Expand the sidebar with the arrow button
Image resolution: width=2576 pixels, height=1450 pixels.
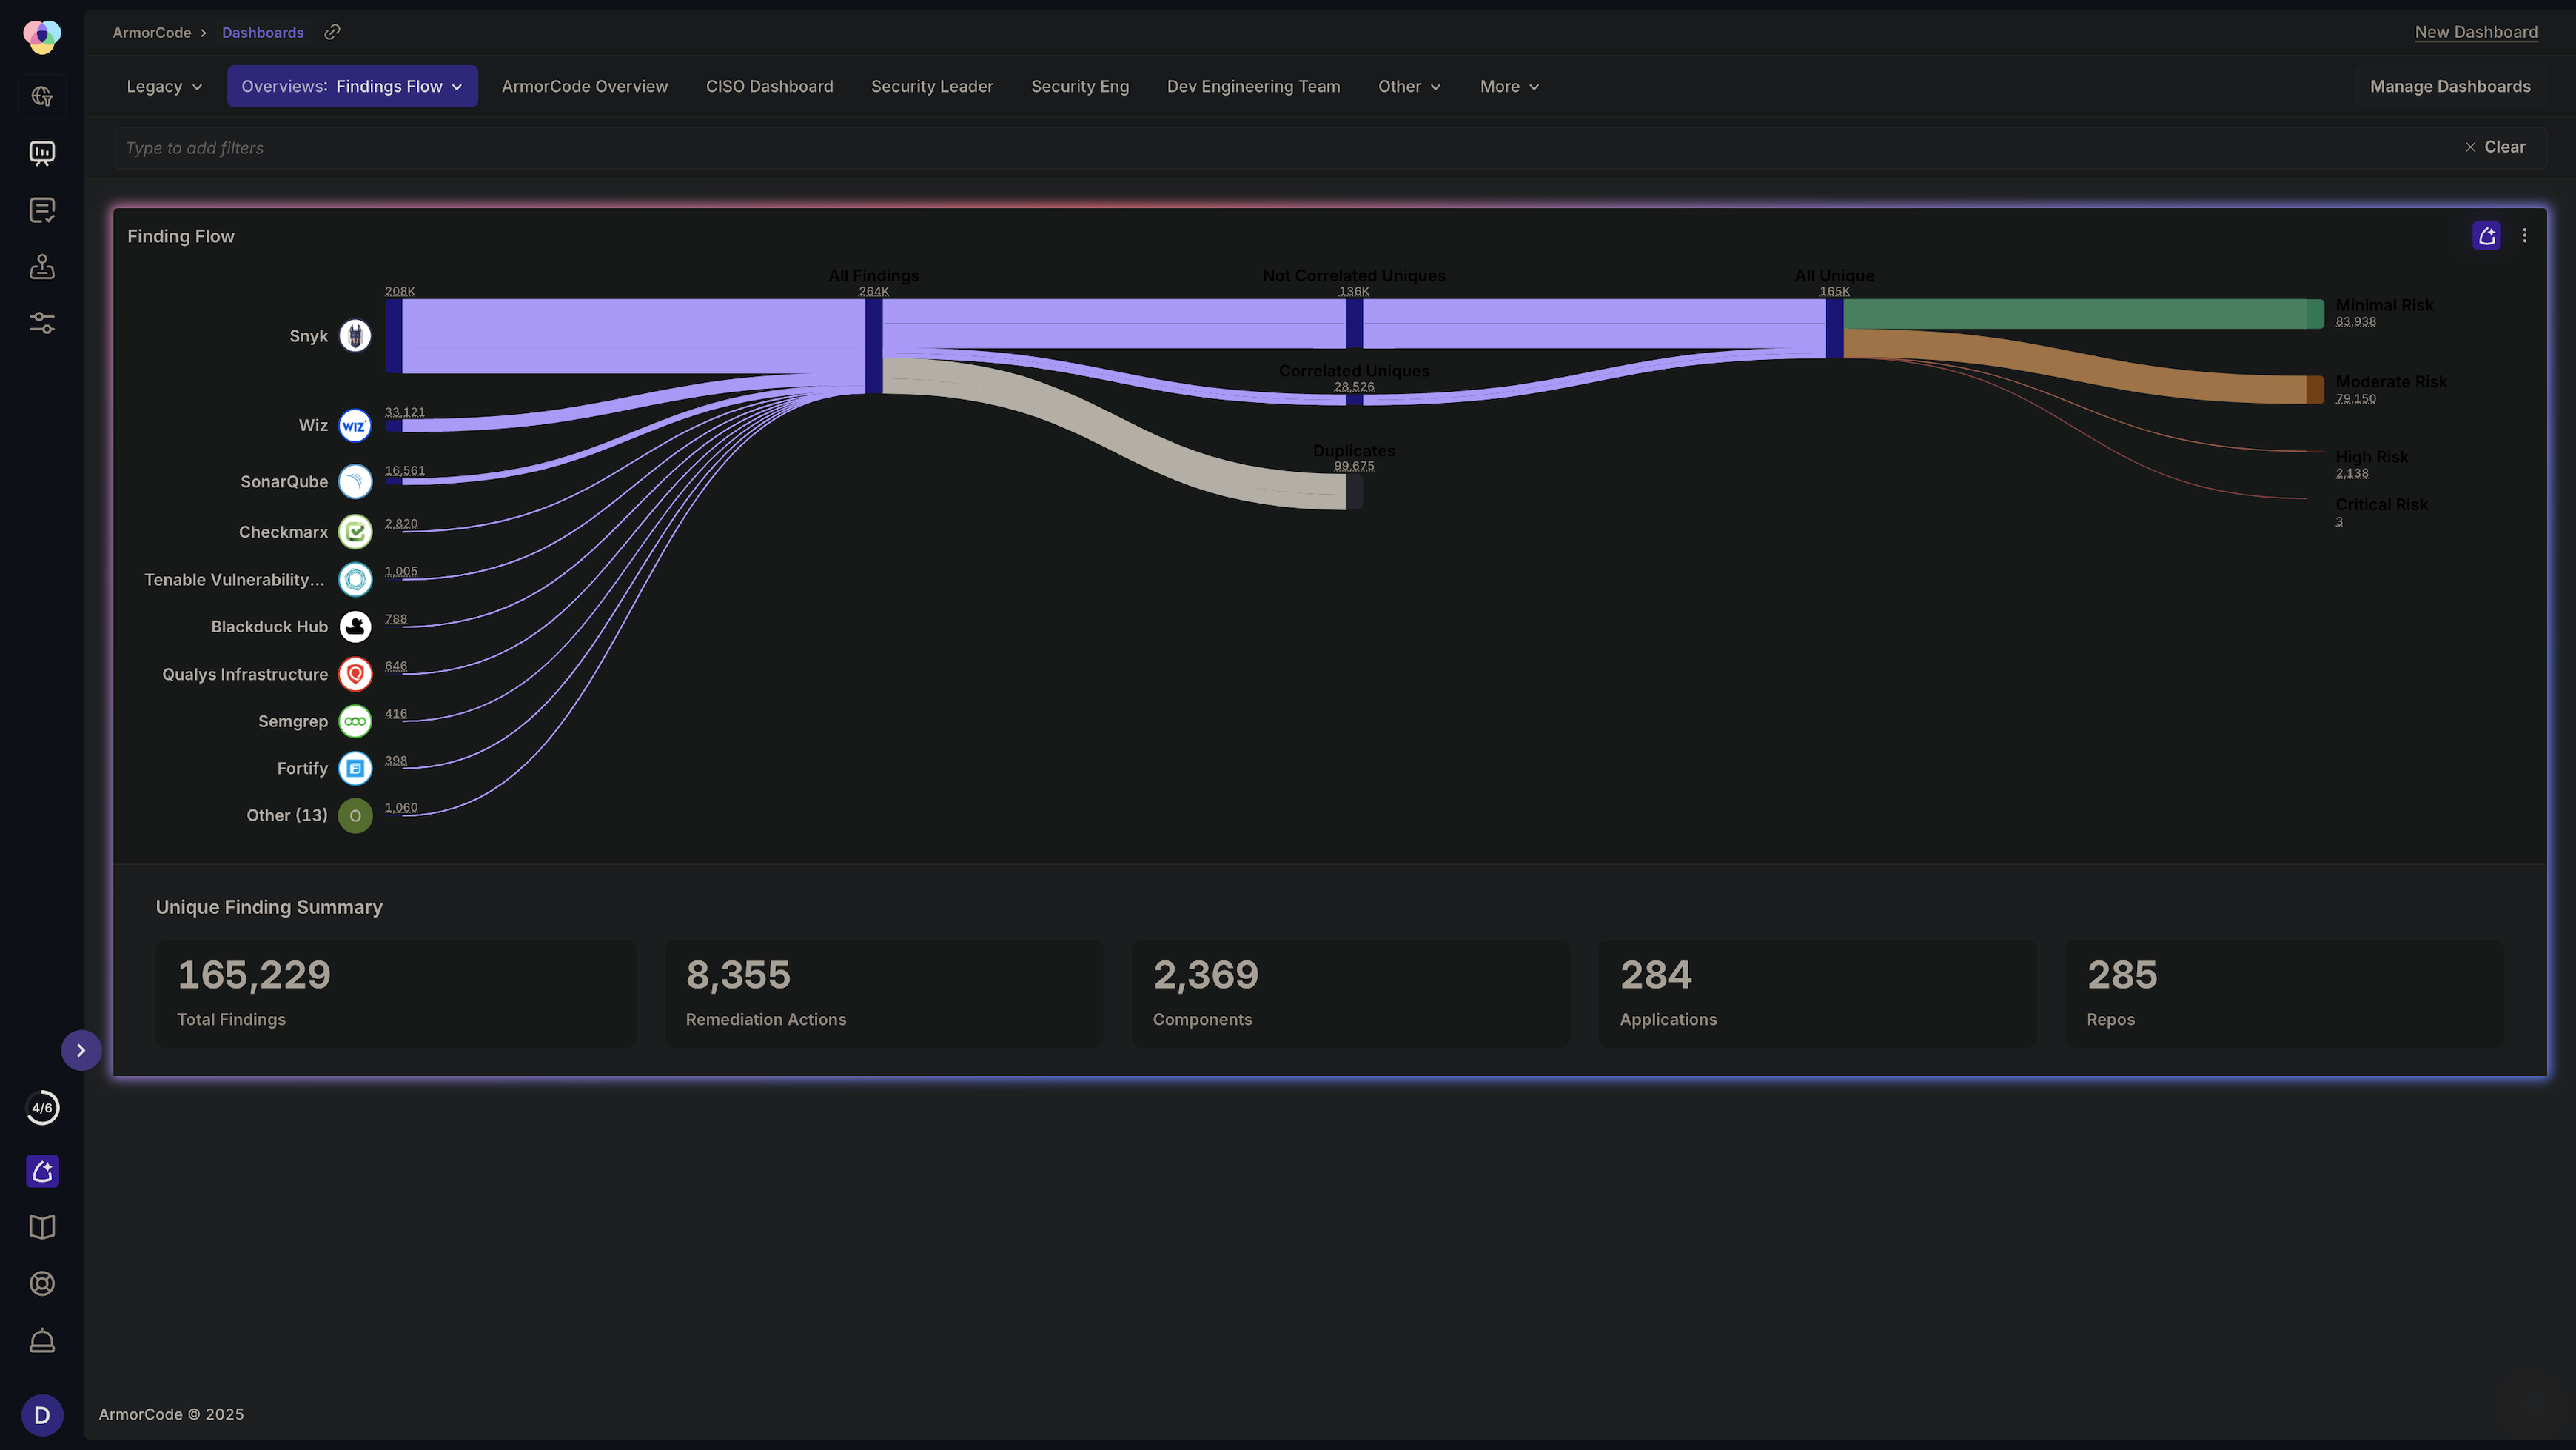click(81, 1049)
